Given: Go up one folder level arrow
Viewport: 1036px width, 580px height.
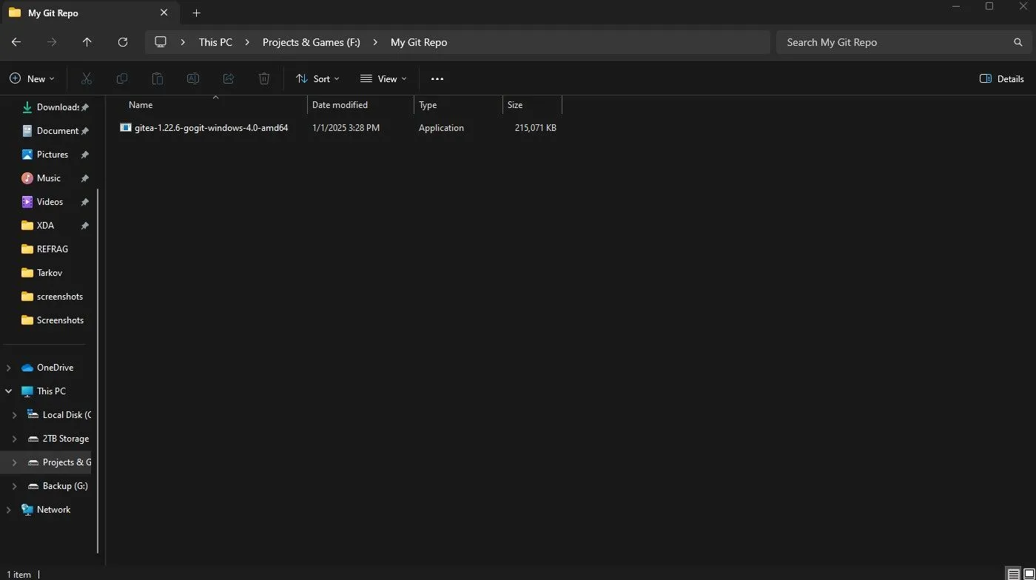Looking at the screenshot, I should coord(87,42).
